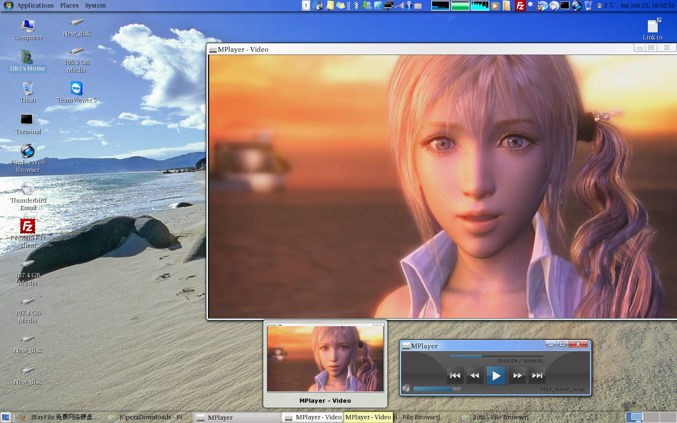This screenshot has height=423, width=677.
Task: Open lifei's Home folder icon
Action: 28,61
